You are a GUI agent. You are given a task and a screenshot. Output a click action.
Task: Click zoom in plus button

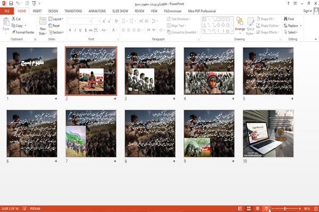click(300, 208)
